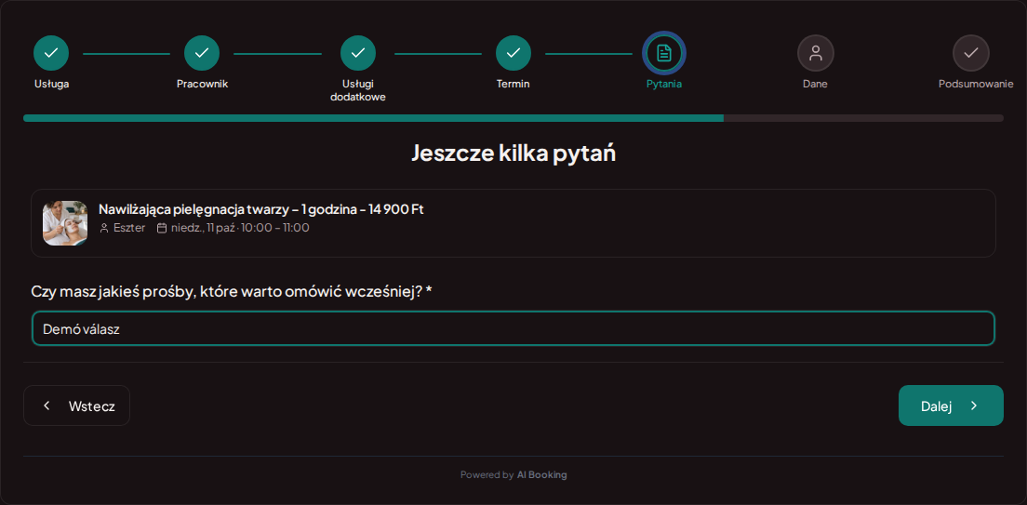Click the Podsumowanie step label

[x=976, y=84]
